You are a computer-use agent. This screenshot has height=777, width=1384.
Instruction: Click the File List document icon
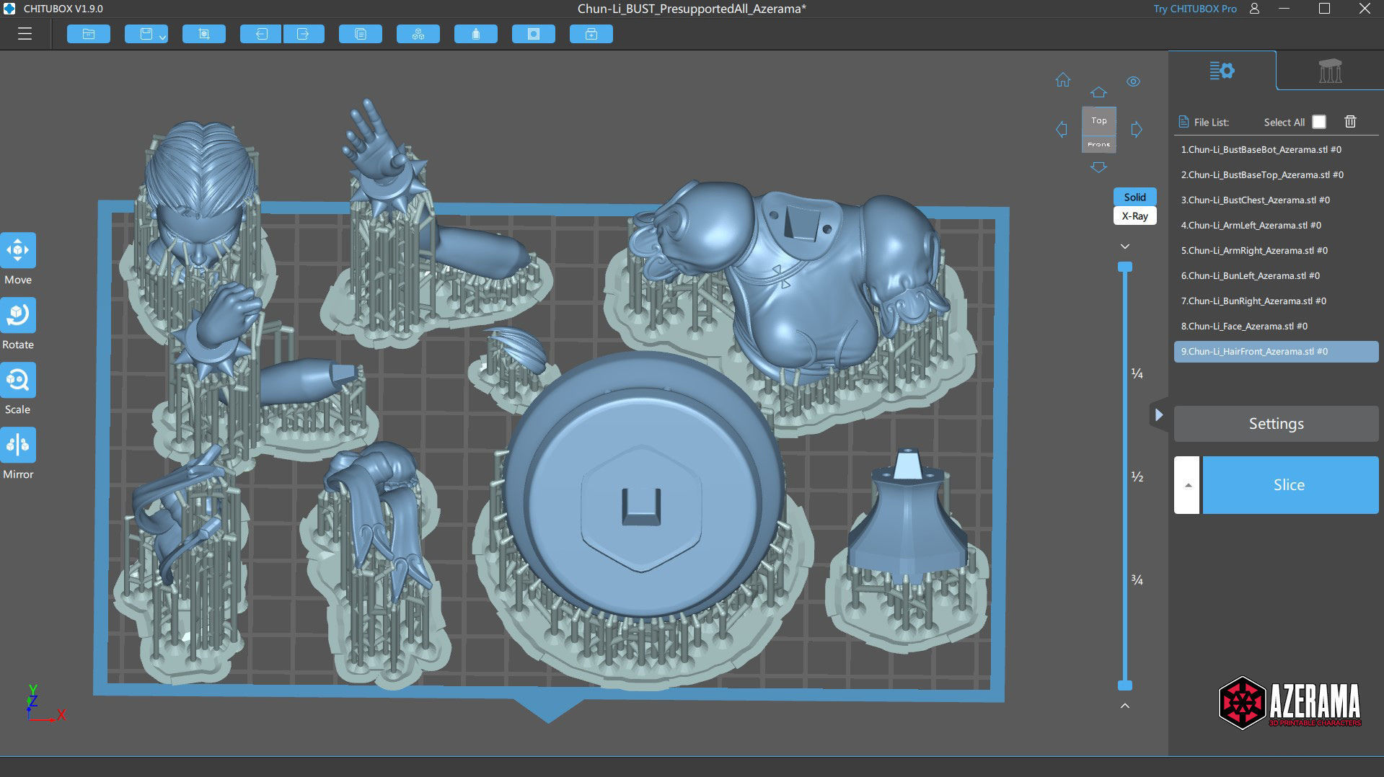pyautogui.click(x=1183, y=122)
